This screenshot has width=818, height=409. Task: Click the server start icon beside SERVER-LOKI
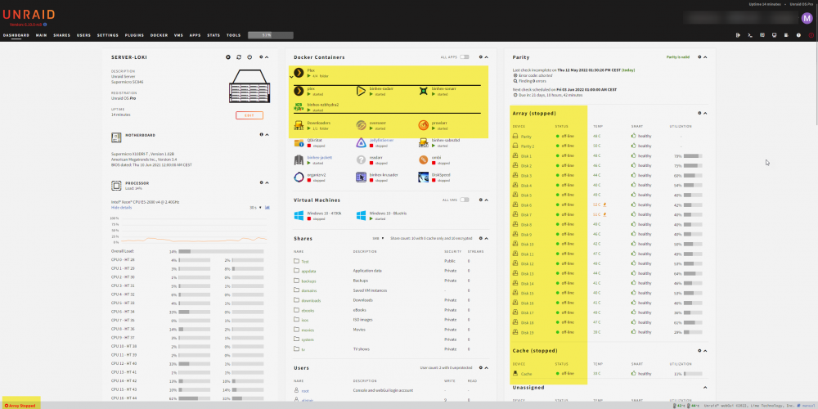pyautogui.click(x=228, y=57)
